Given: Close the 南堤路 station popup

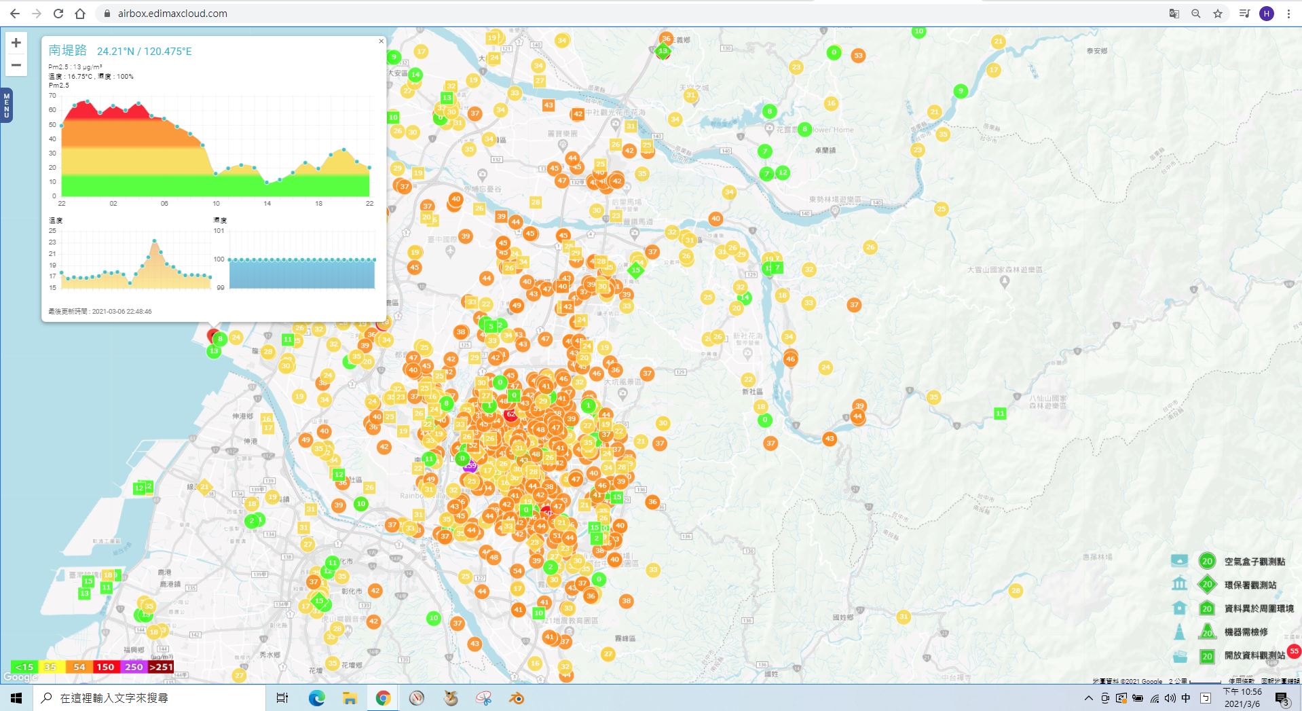Looking at the screenshot, I should (381, 41).
